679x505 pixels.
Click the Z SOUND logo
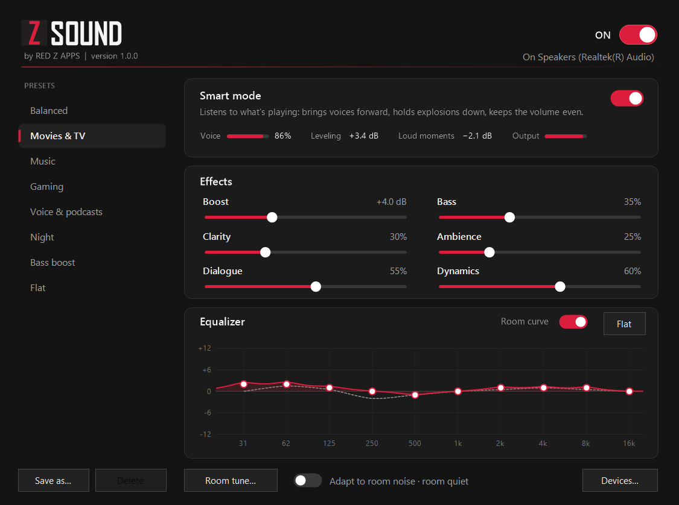(72, 33)
